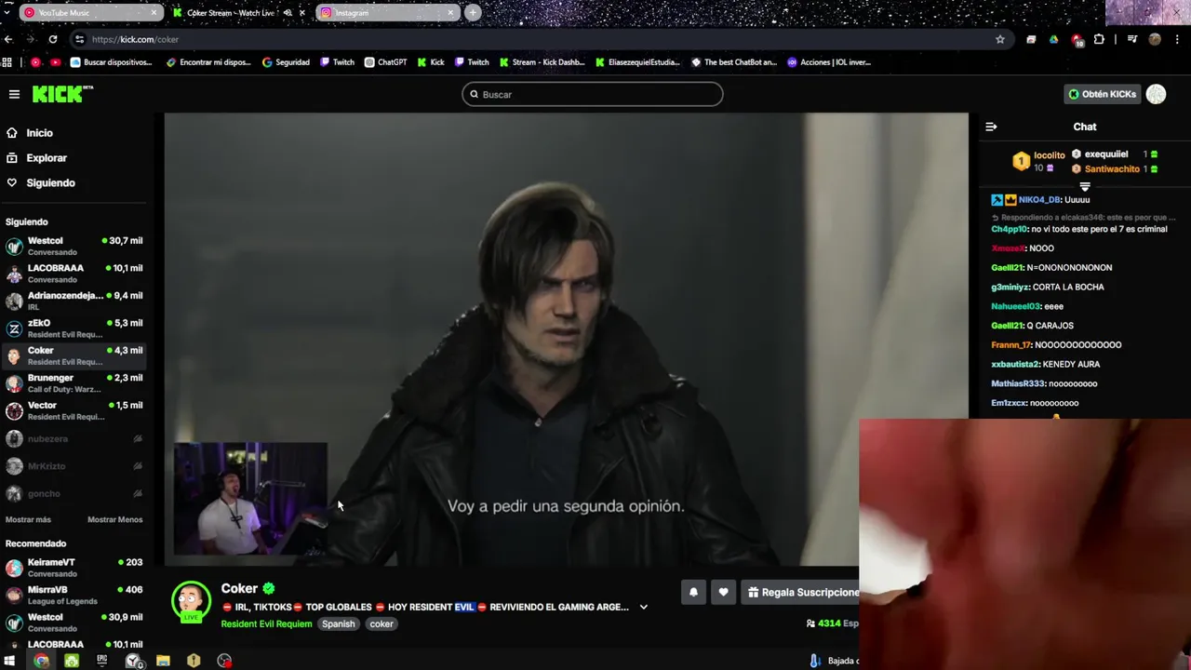Open the user profile avatar menu
Screen dimensions: 1191x670
coord(1156,94)
